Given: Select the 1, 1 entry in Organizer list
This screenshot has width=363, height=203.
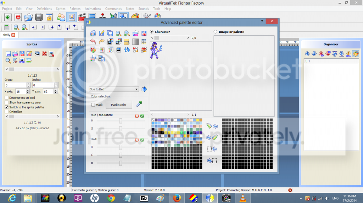Looking at the screenshot, I should click(x=331, y=61).
